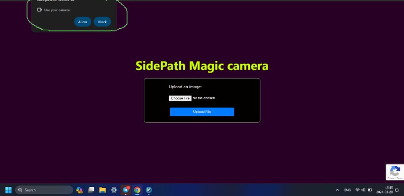This screenshot has width=404, height=196.
Task: Block camera access in the permission prompt
Action: (x=103, y=22)
